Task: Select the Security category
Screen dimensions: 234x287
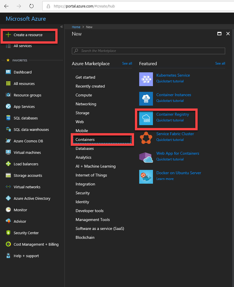Action: tap(82, 193)
